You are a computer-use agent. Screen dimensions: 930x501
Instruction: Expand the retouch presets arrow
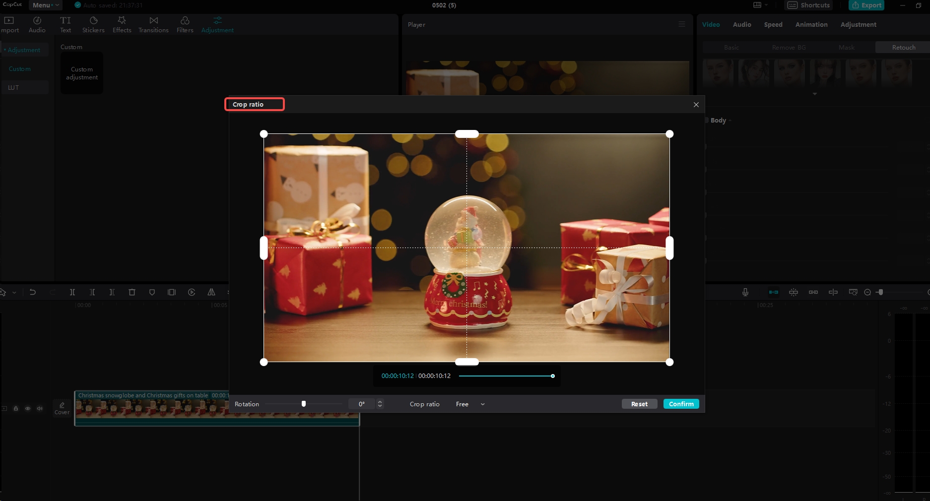tap(814, 94)
